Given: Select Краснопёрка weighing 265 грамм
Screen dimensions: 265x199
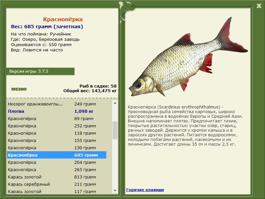Looking at the screenshot, I should tap(57, 169).
